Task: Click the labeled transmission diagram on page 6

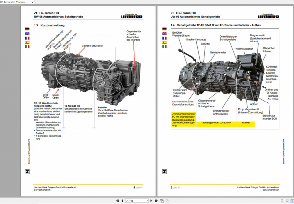Action: 225,79
